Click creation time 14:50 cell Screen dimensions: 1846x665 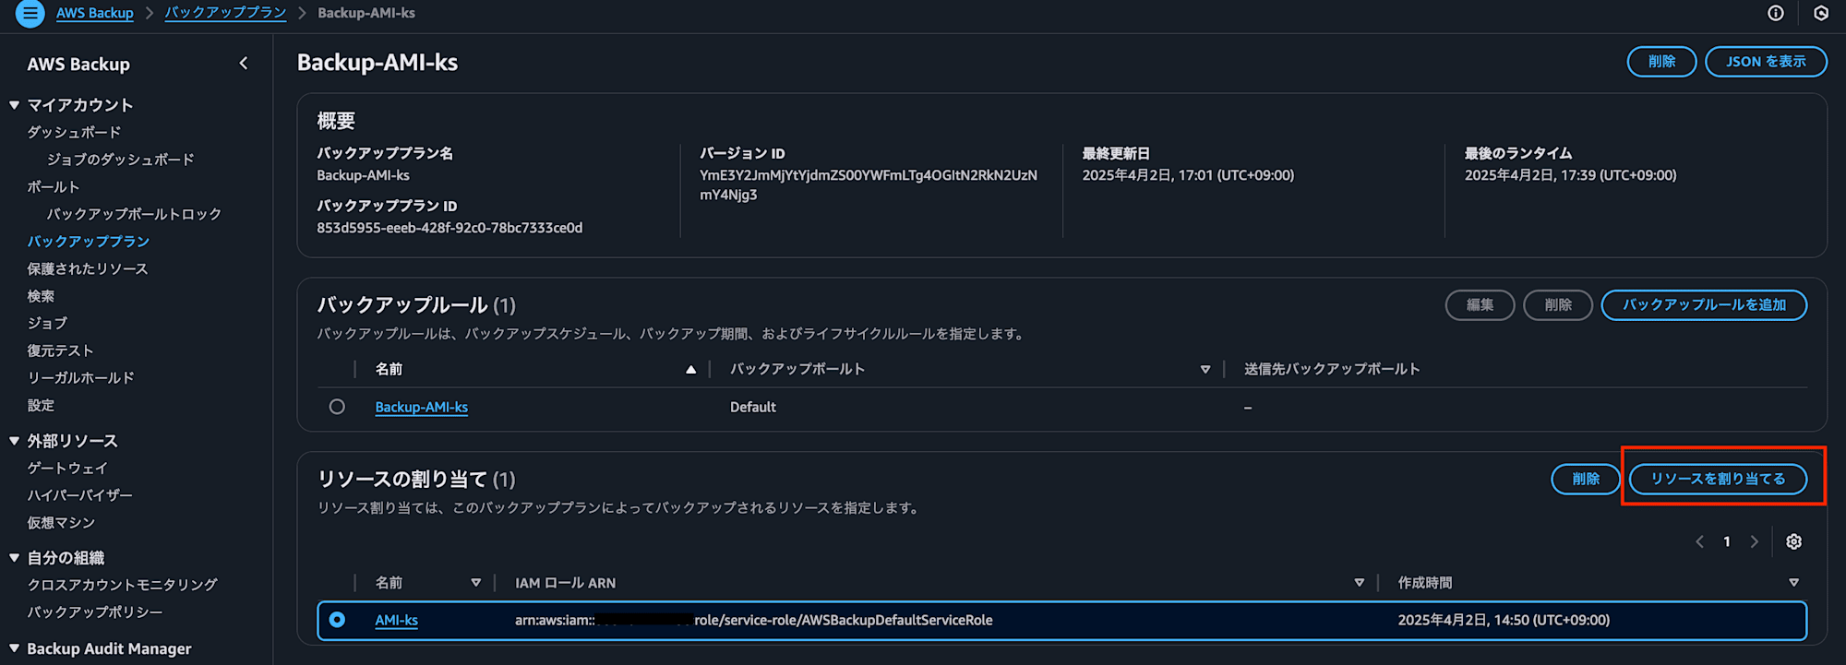pyautogui.click(x=1504, y=620)
